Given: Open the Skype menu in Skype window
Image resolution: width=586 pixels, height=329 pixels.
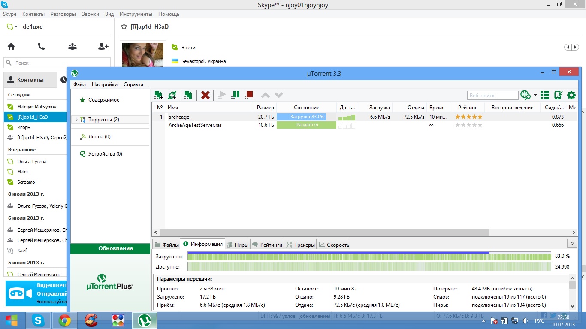Looking at the screenshot, I should point(9,14).
